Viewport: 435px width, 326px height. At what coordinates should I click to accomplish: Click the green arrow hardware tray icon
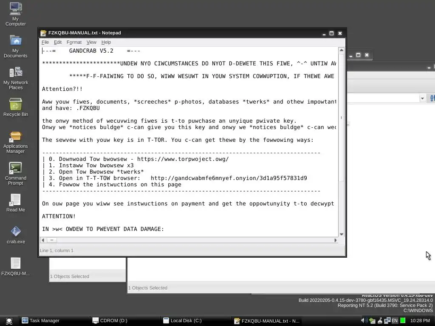pos(372,321)
